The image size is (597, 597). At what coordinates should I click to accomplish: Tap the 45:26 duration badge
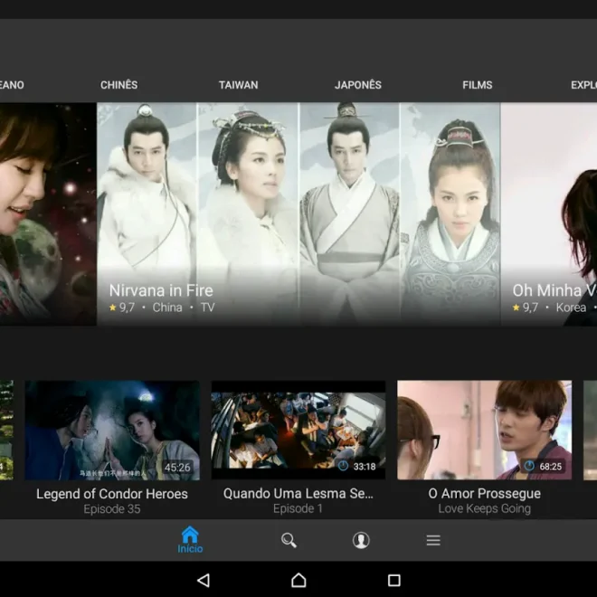click(x=177, y=467)
